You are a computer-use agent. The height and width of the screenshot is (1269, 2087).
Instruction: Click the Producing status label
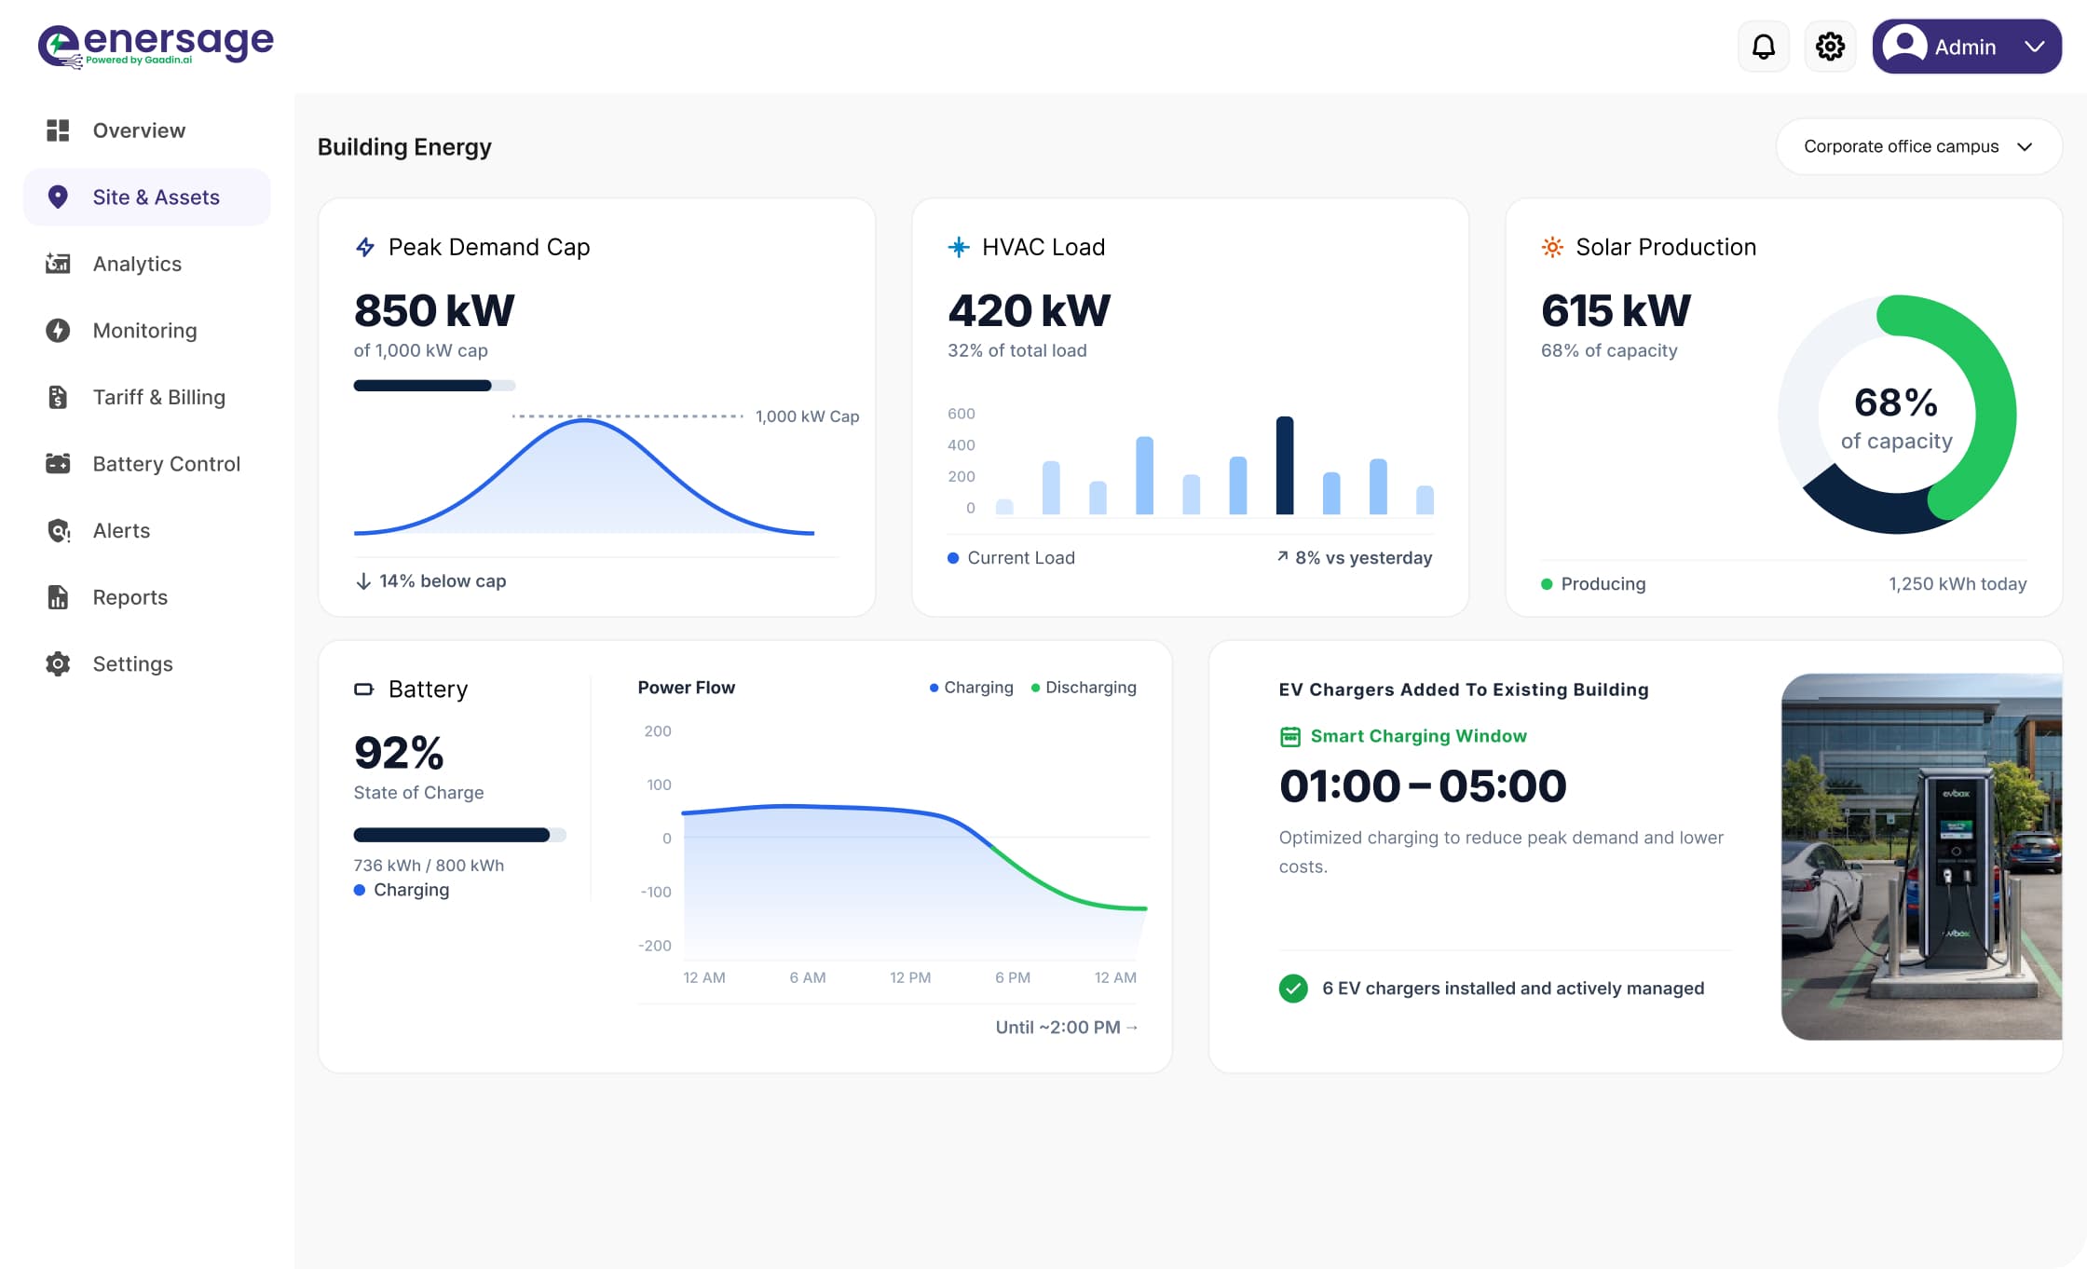click(x=1603, y=584)
